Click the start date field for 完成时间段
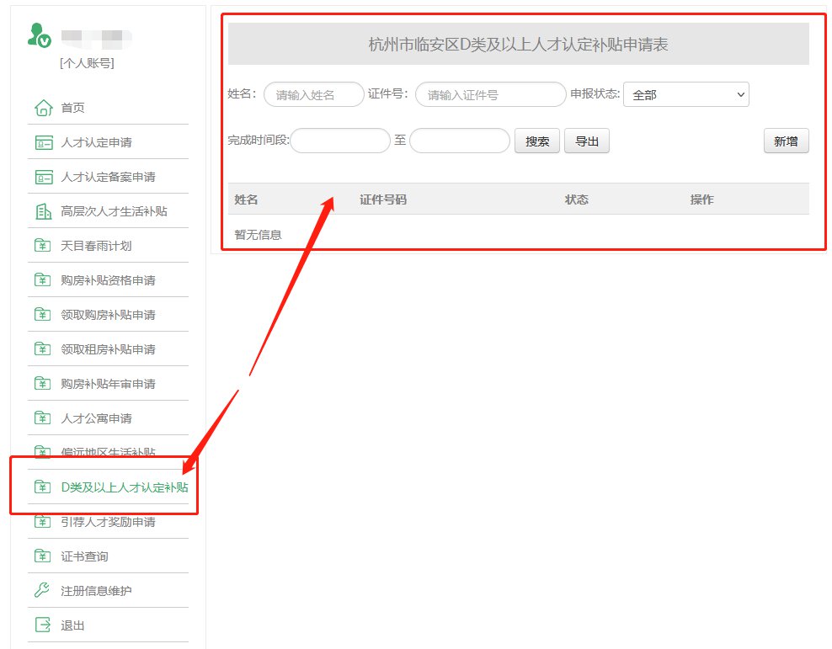 point(340,141)
